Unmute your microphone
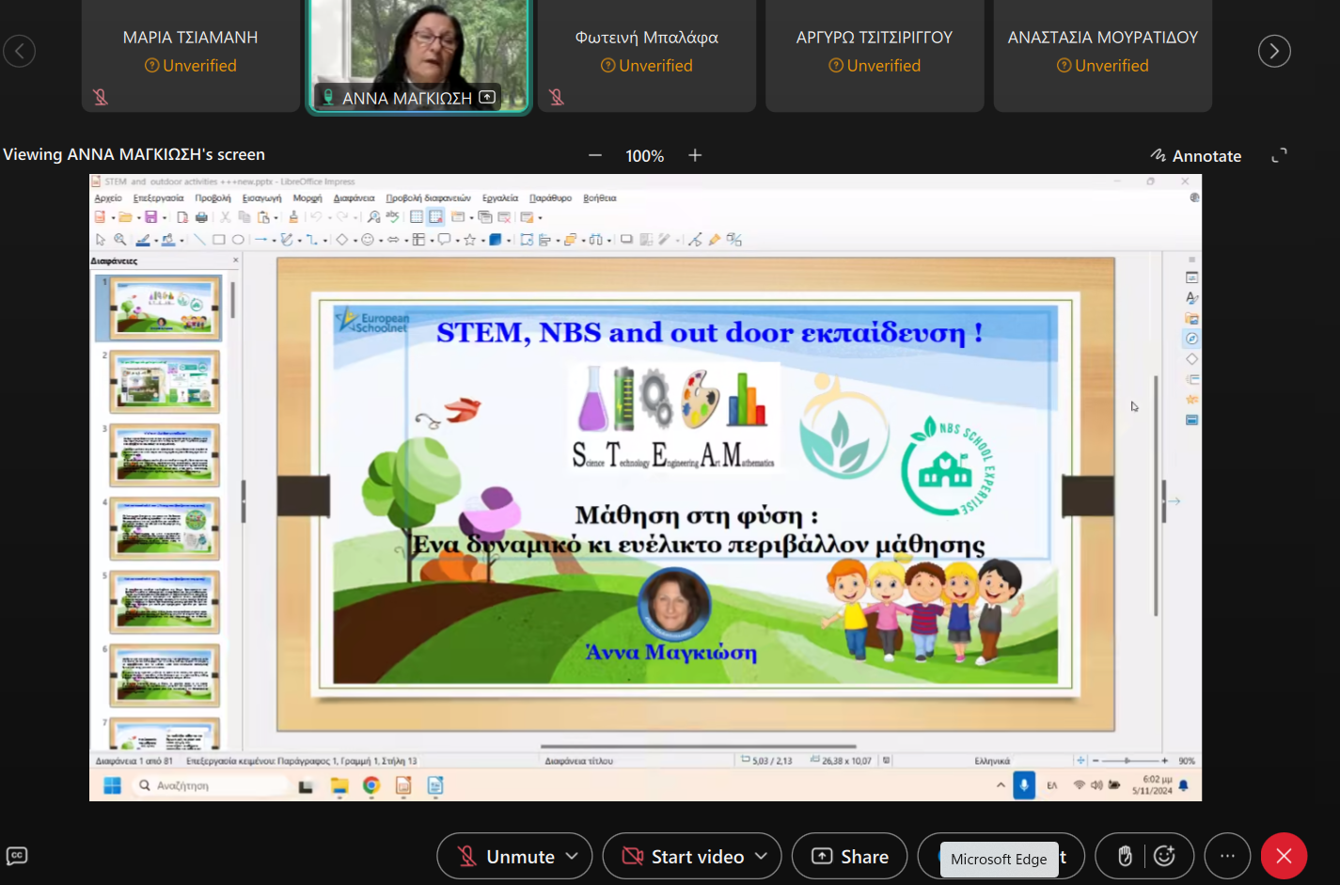This screenshot has height=885, width=1340. click(x=506, y=856)
